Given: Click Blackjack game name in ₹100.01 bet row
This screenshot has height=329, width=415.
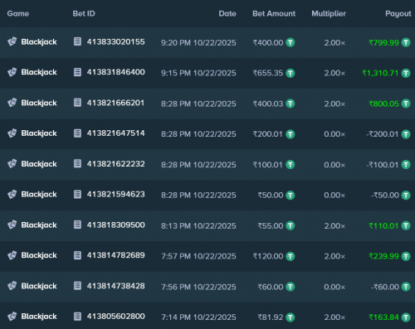Looking at the screenshot, I should coord(39,164).
